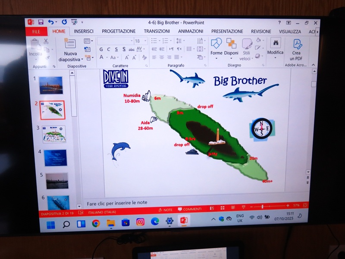Open the font size dropdown
The width and height of the screenshot is (345, 259).
140,41
